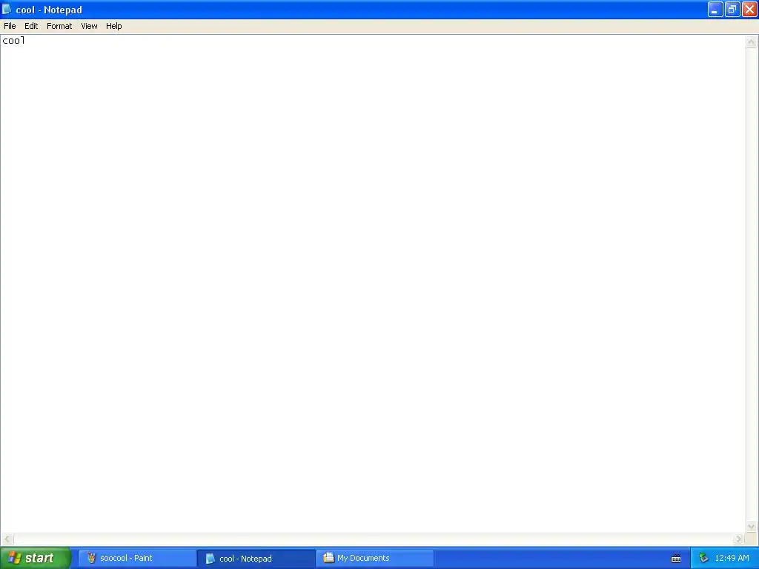This screenshot has width=759, height=569.
Task: Open the Help menu
Action: click(113, 26)
